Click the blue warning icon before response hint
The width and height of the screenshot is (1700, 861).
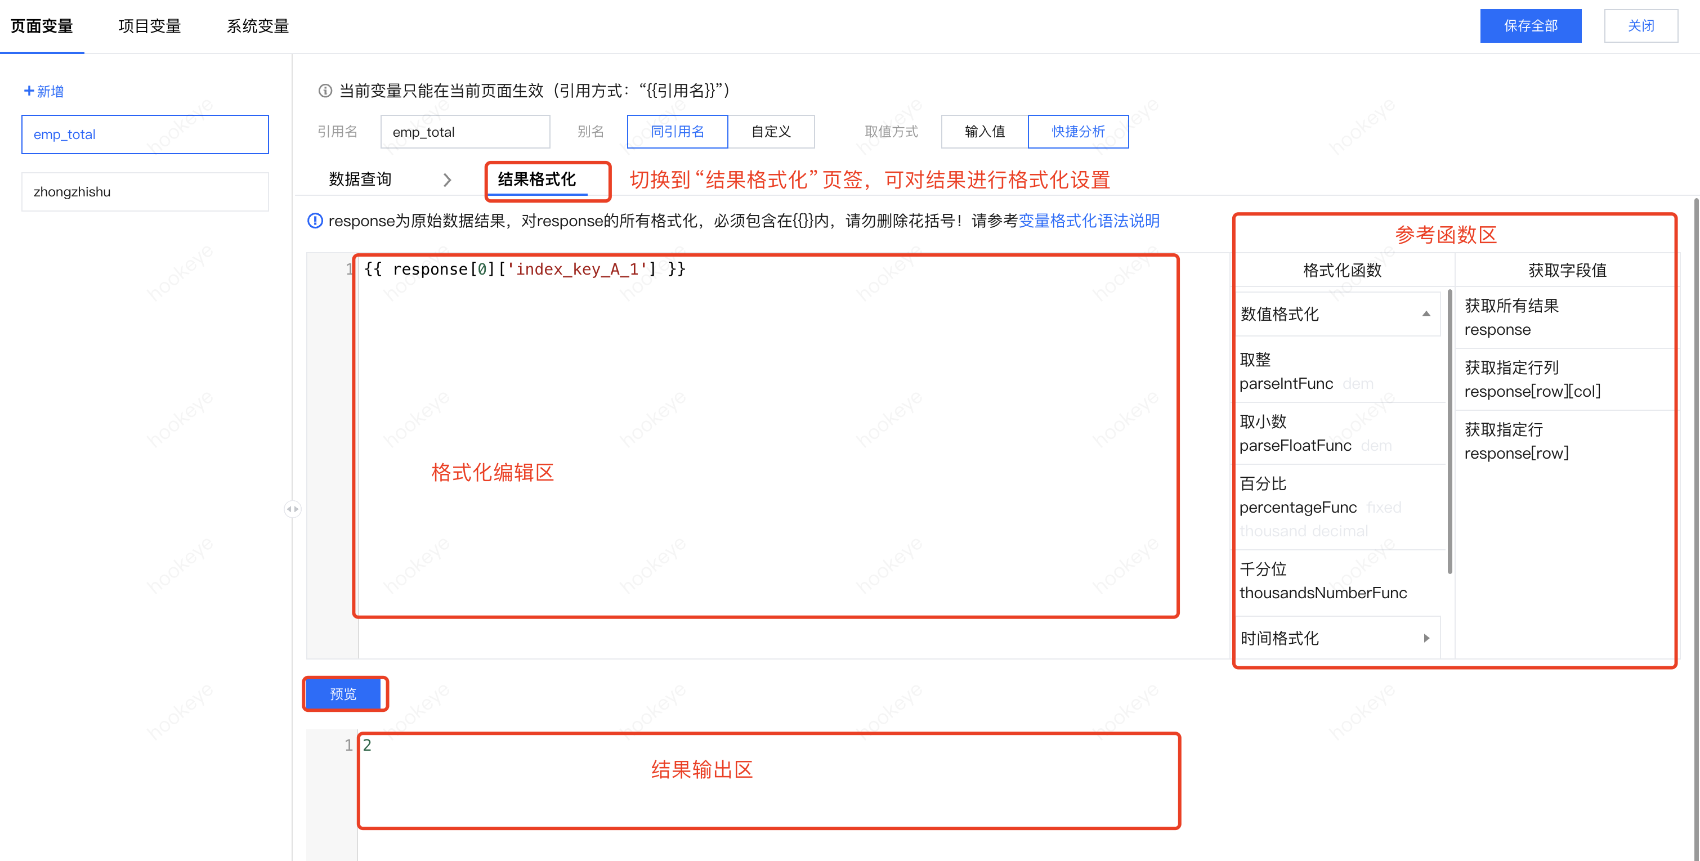coord(315,221)
